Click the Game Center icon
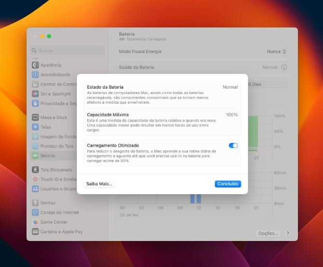 [35, 222]
